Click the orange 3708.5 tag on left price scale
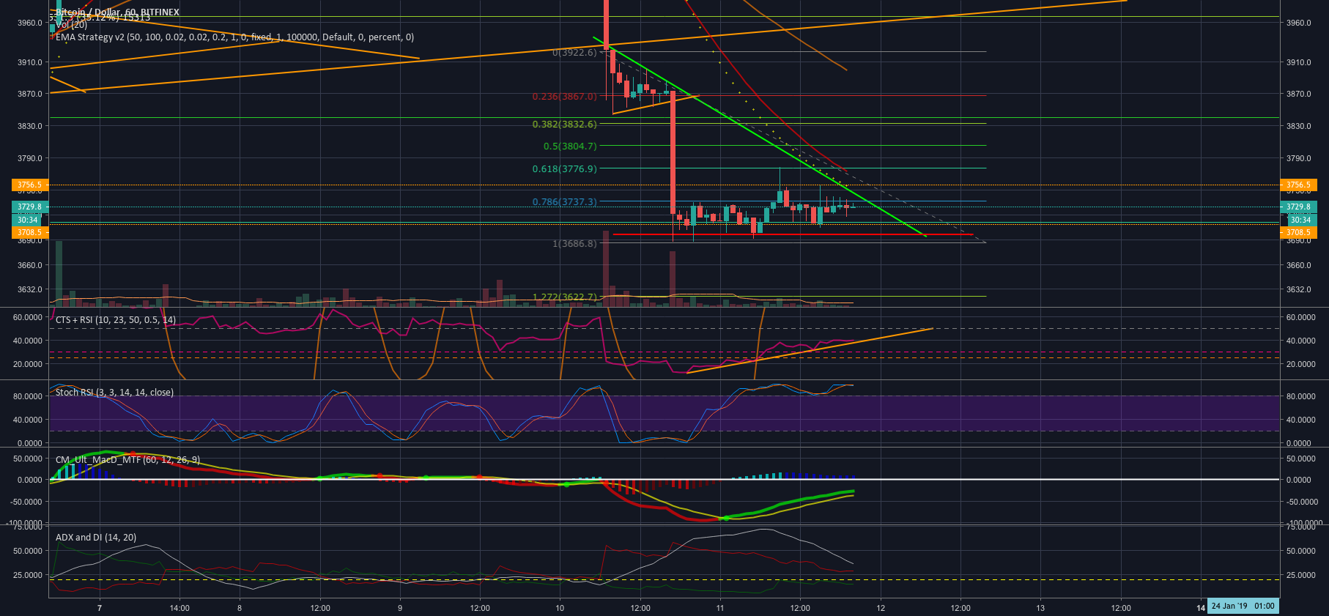 30,233
